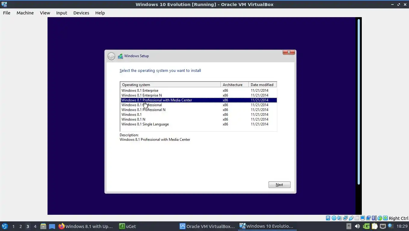Click the VM view vertical scrollbar
The image size is (409, 231).
click(x=358, y=102)
